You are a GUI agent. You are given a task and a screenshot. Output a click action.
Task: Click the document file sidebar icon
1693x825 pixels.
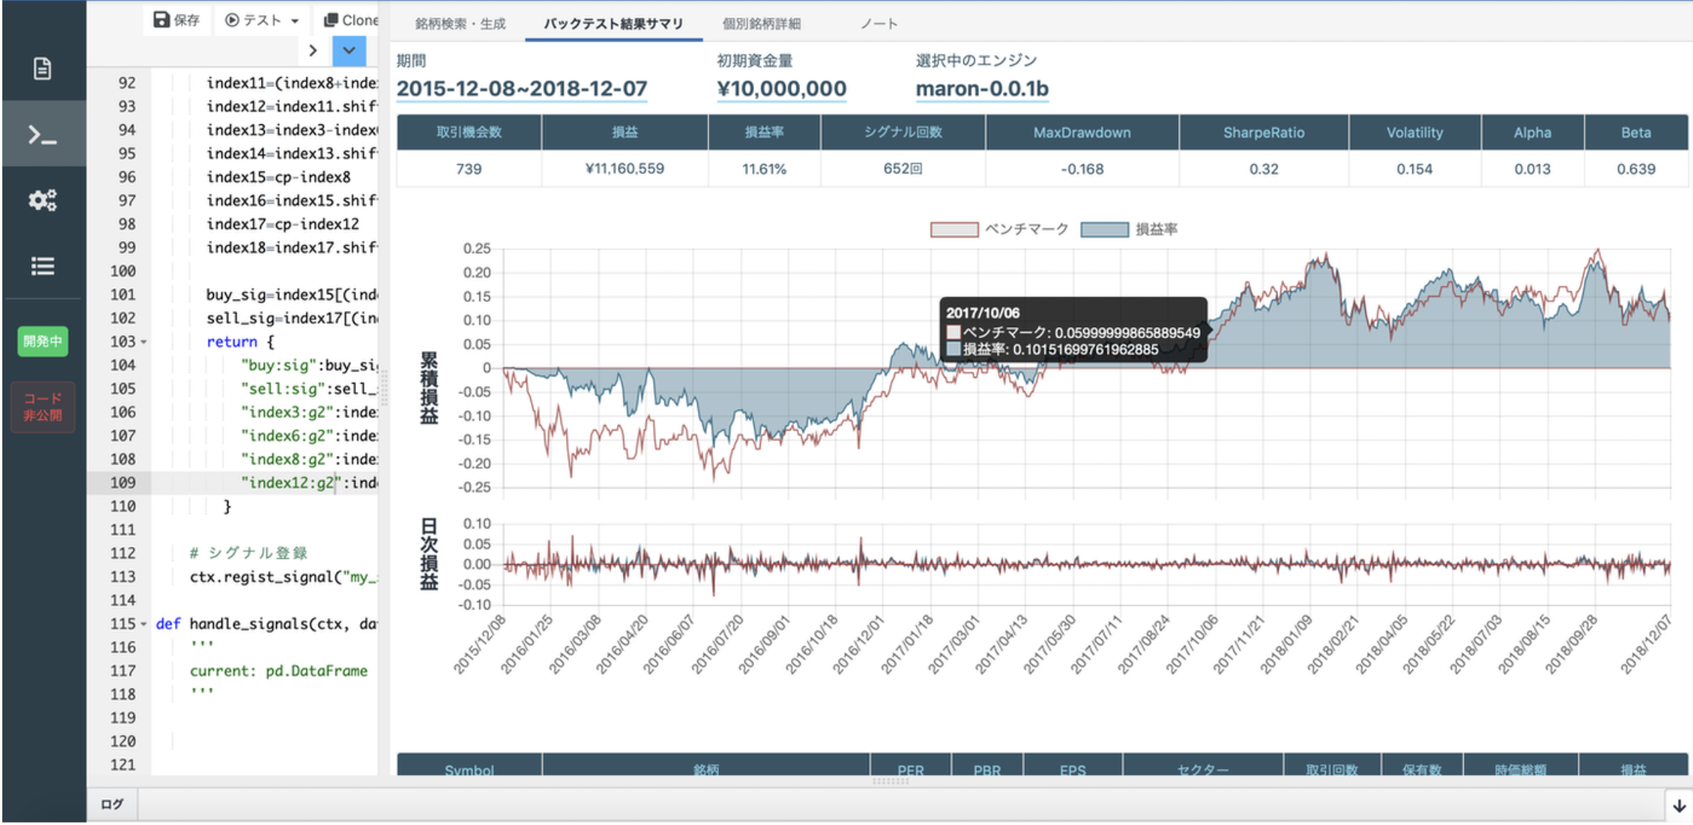[x=42, y=69]
